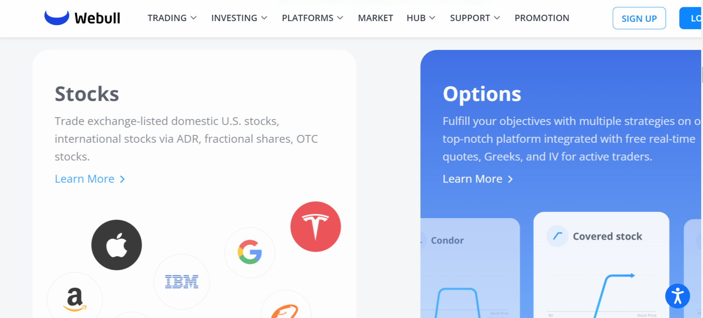Follow the Learn More link for Options
Image resolution: width=703 pixels, height=318 pixels.
point(472,179)
